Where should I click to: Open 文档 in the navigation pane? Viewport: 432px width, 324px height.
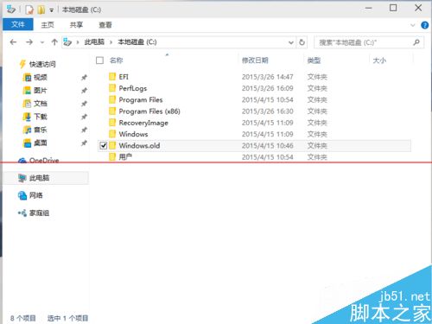(x=41, y=104)
